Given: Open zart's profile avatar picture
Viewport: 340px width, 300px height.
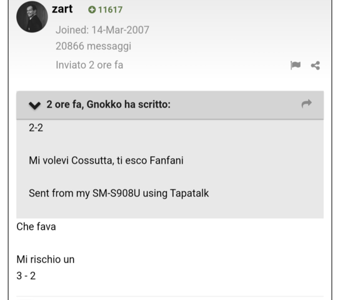Looking at the screenshot, I should coord(32,17).
